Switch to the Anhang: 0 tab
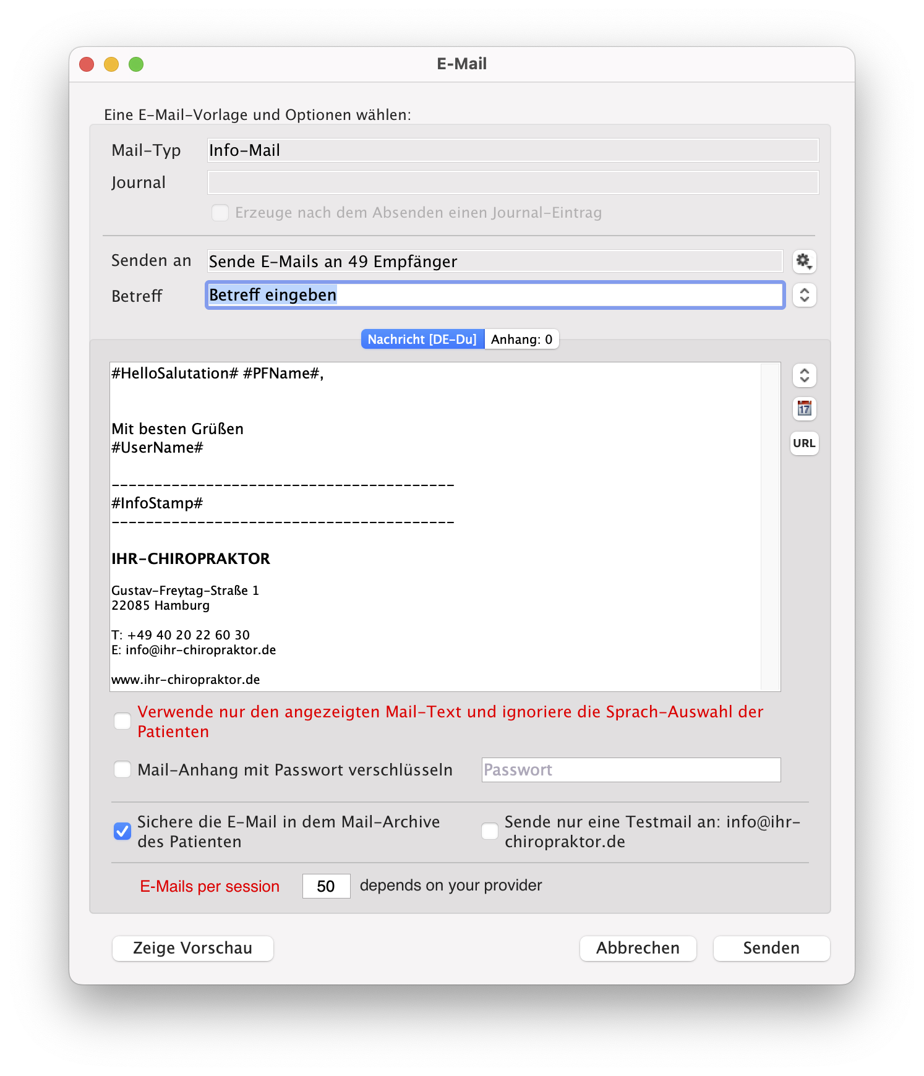The height and width of the screenshot is (1076, 924). tap(521, 339)
